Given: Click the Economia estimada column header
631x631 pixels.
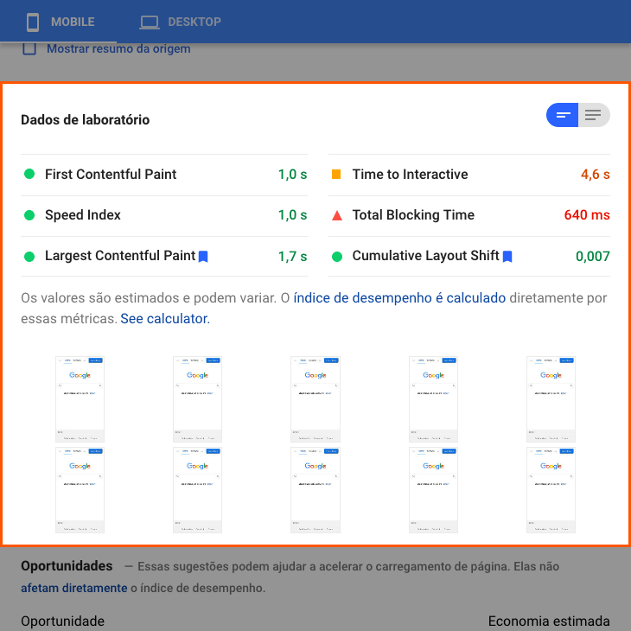Looking at the screenshot, I should (x=549, y=621).
